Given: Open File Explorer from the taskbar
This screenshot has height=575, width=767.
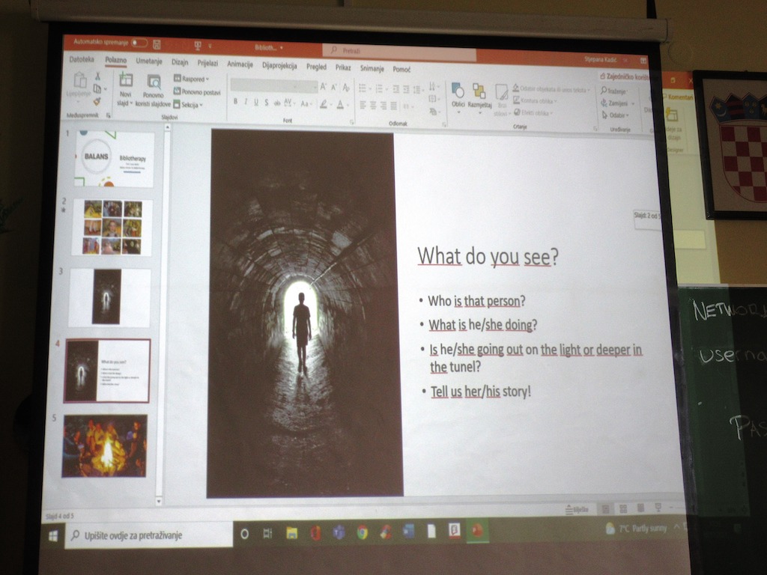Looking at the screenshot, I should pos(291,533).
